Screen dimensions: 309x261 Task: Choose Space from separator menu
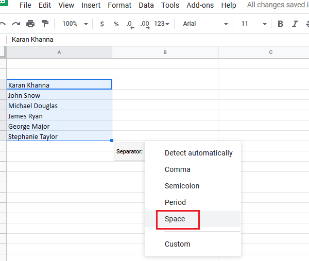pyautogui.click(x=175, y=219)
